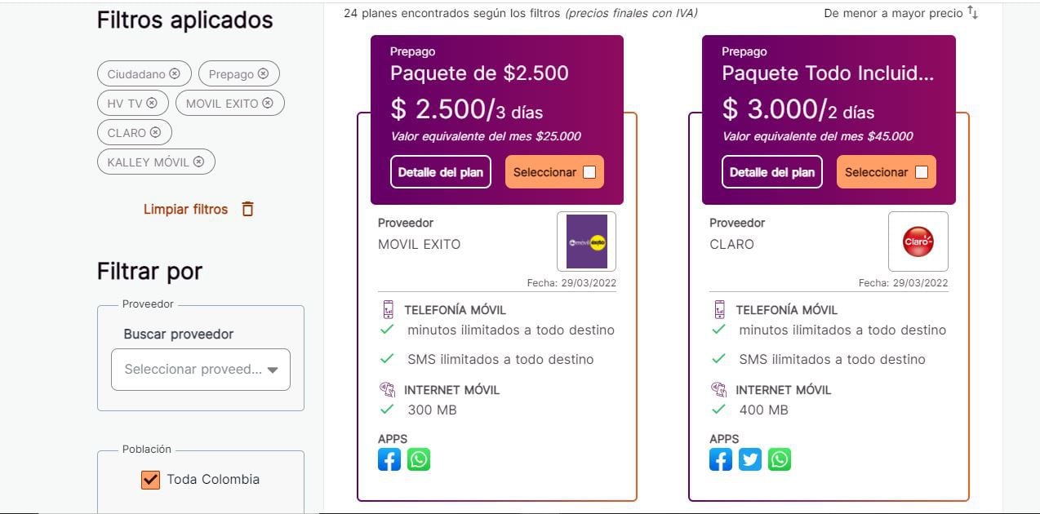Click WhatsApp icon in Movil Exito plan
The height and width of the screenshot is (514, 1040).
pyautogui.click(x=419, y=460)
